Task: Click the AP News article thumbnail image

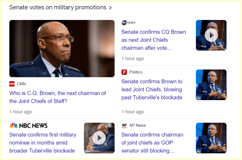Action: (x=211, y=138)
